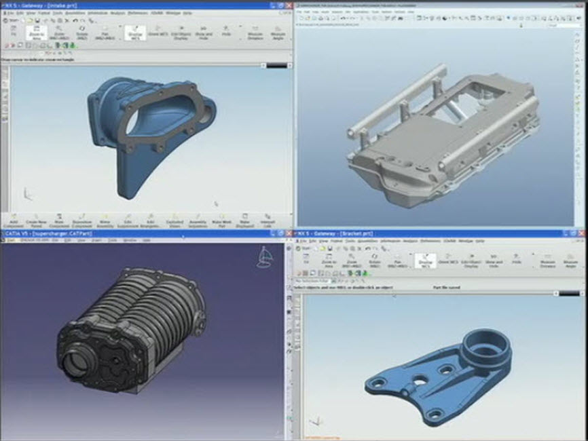Screen dimensions: 588x441
Task: Open Edit Object Display in Intake.prt window
Action: (x=181, y=33)
